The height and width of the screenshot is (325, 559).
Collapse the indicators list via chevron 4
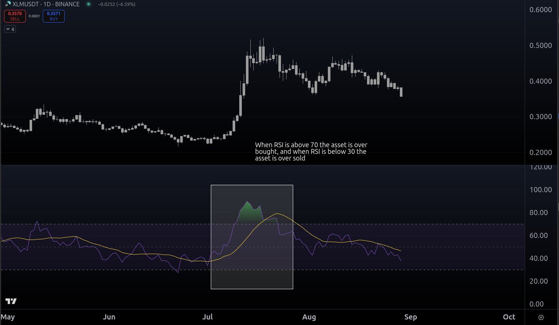coord(10,29)
